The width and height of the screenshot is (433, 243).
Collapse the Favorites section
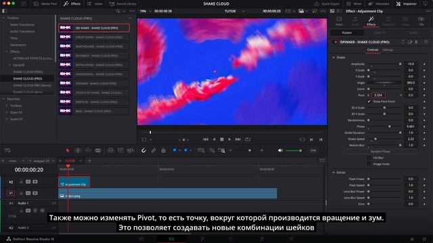[x=3, y=99]
